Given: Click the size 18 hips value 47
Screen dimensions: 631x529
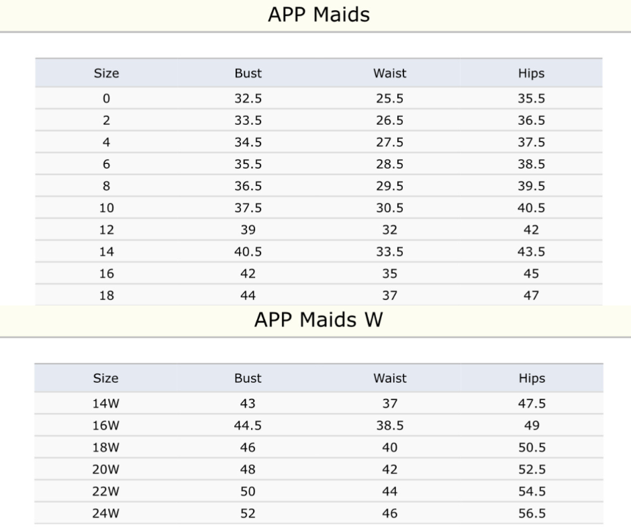Looking at the screenshot, I should (x=531, y=295).
